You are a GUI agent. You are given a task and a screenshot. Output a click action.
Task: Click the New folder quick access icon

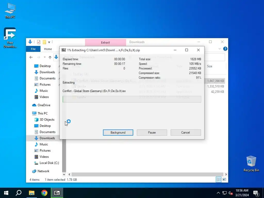click(x=44, y=42)
